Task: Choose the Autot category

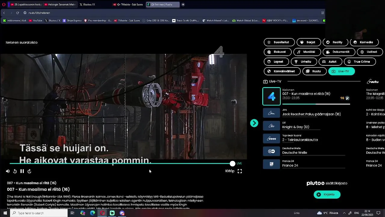Action: pos(330,61)
